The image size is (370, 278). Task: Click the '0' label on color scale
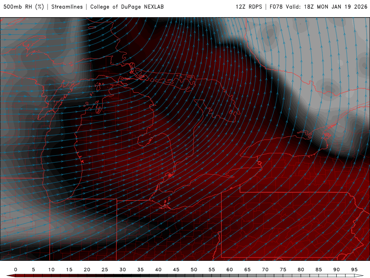16,270
